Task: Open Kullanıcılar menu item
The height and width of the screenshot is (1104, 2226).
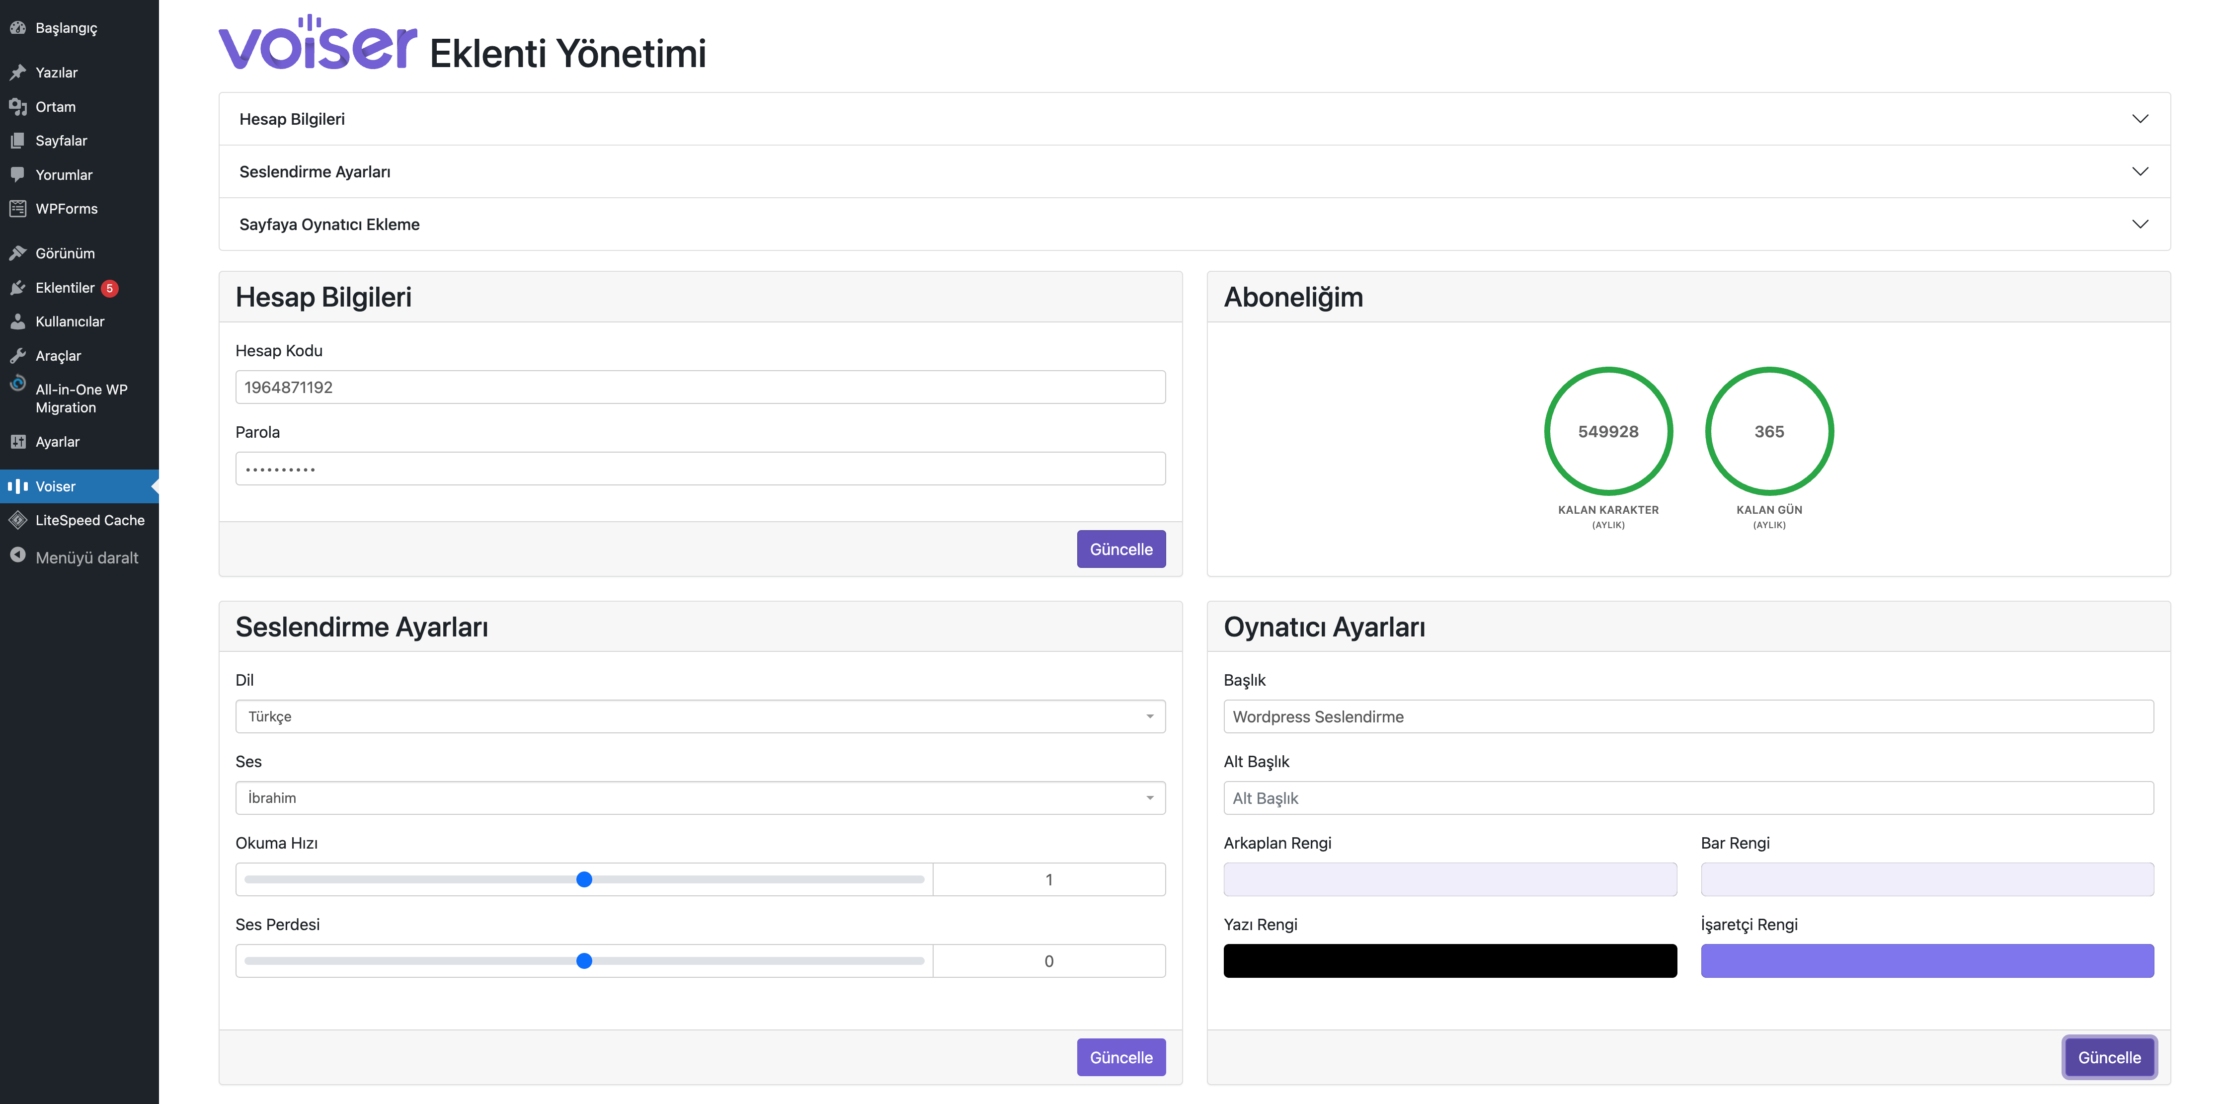Action: tap(70, 321)
